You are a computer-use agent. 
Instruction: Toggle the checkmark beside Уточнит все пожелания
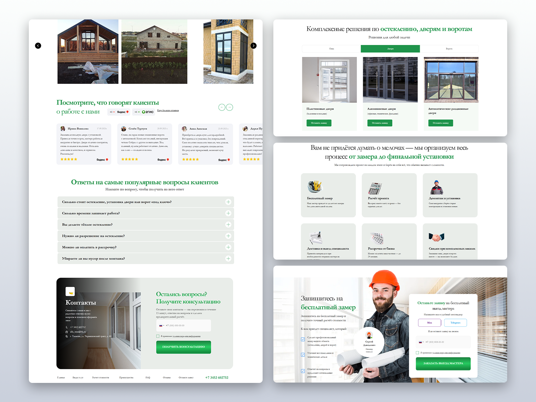[303, 354]
